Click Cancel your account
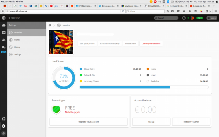The image size is (219, 137). coord(151,44)
